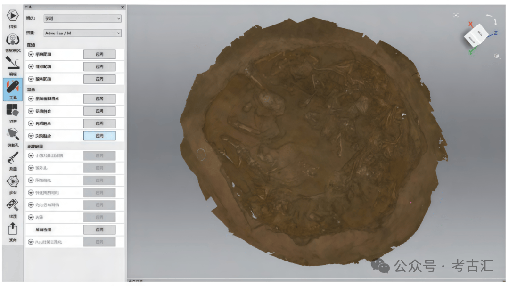This screenshot has width=509, height=286.
Task: Click the export upward-arrow icon in sidebar
Action: [12, 229]
